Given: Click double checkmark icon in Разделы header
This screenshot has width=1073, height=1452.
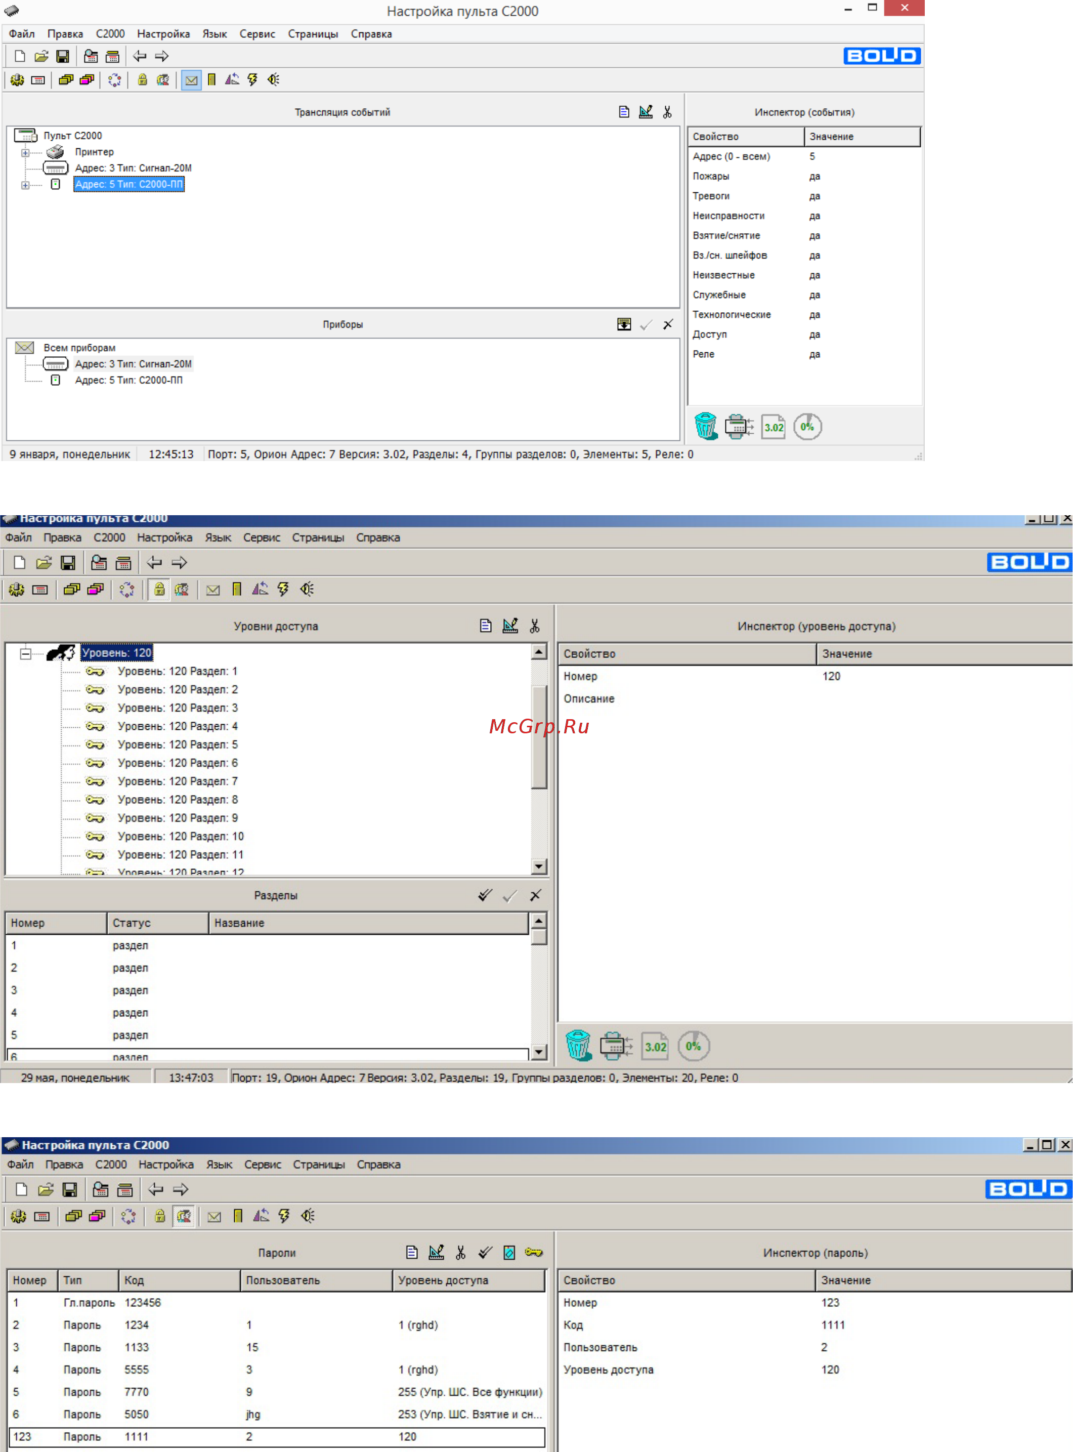Looking at the screenshot, I should tap(485, 895).
